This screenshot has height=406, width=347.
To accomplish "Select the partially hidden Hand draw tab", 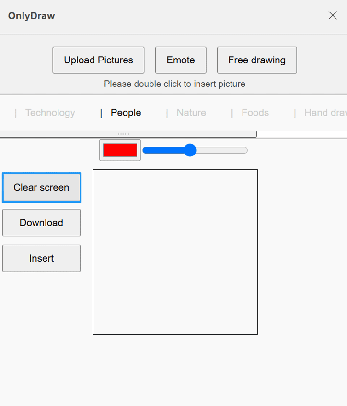I will tap(325, 113).
